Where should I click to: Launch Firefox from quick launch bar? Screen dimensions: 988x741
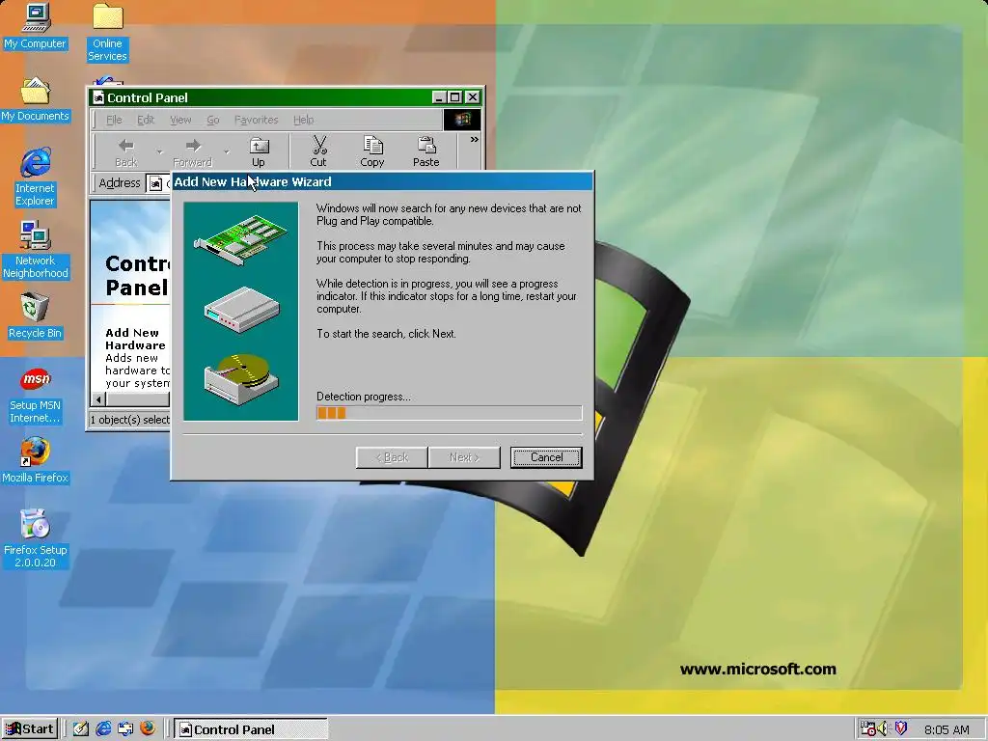click(148, 728)
